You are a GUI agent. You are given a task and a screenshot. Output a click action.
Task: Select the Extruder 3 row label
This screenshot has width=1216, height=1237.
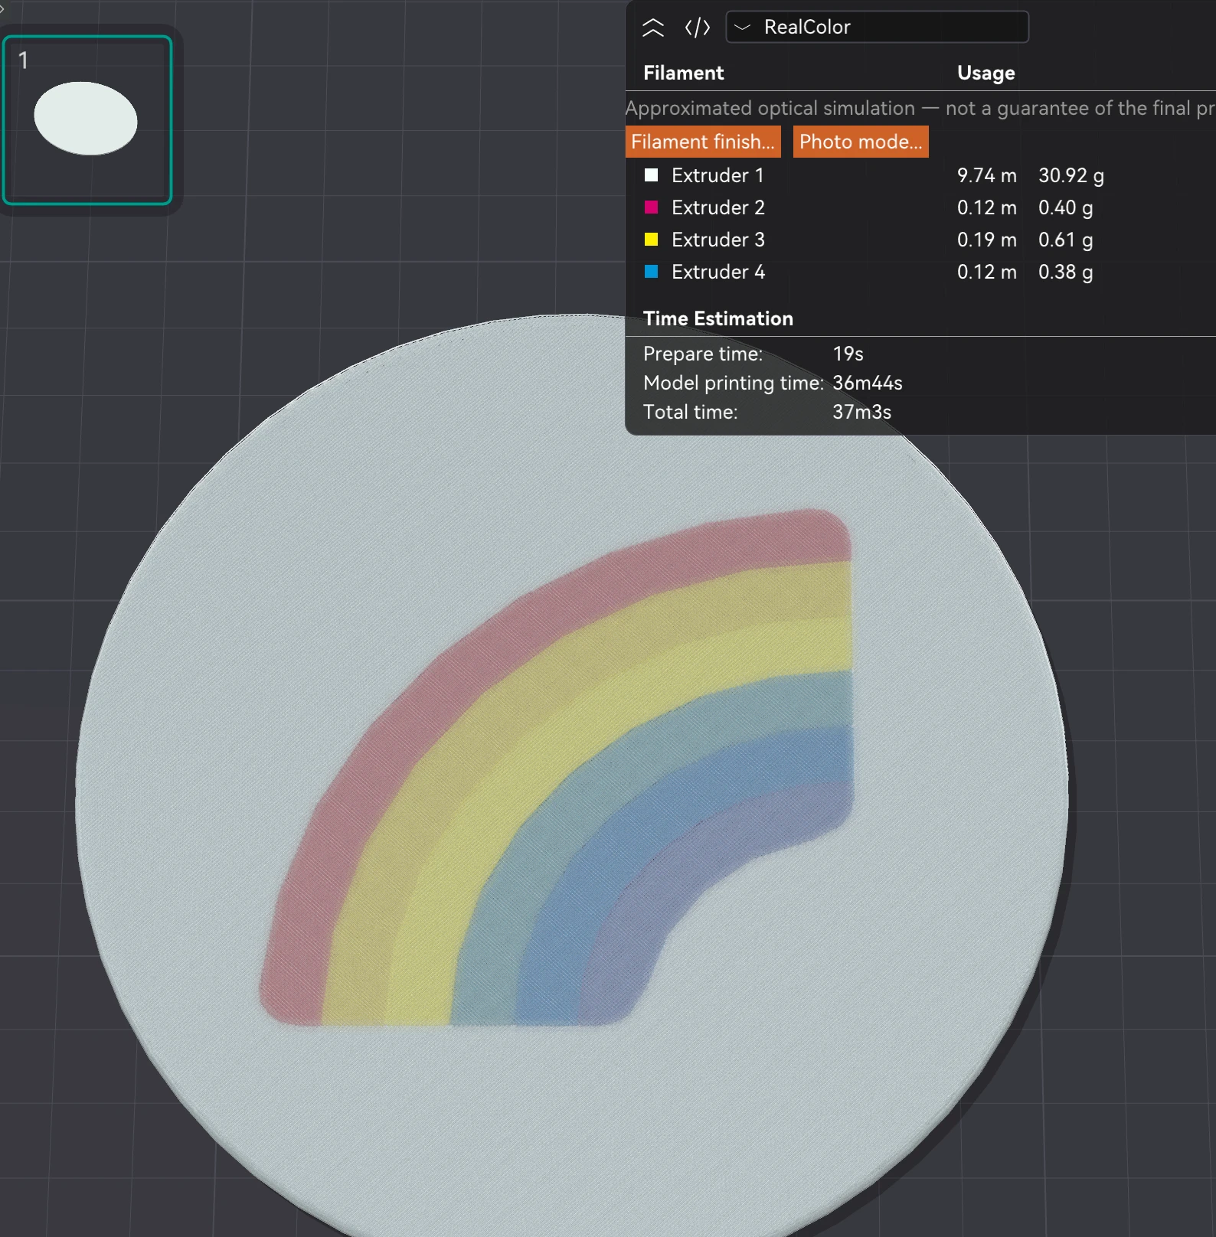point(718,240)
